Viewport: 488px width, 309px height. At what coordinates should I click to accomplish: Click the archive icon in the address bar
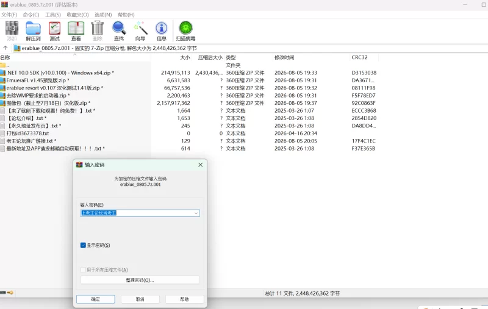(x=17, y=48)
